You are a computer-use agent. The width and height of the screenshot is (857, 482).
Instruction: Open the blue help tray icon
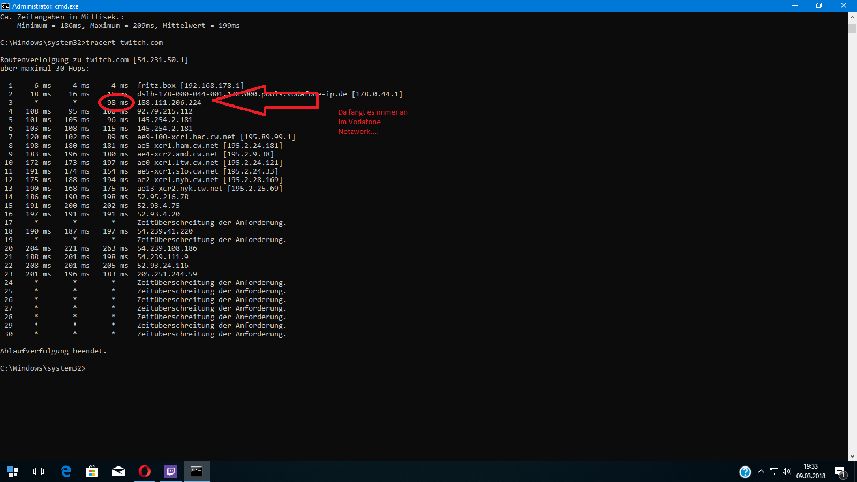[x=745, y=472]
